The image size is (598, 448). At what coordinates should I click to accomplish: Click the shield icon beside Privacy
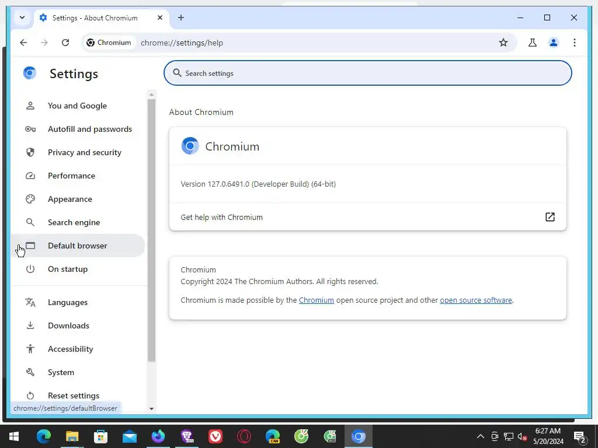pos(30,152)
